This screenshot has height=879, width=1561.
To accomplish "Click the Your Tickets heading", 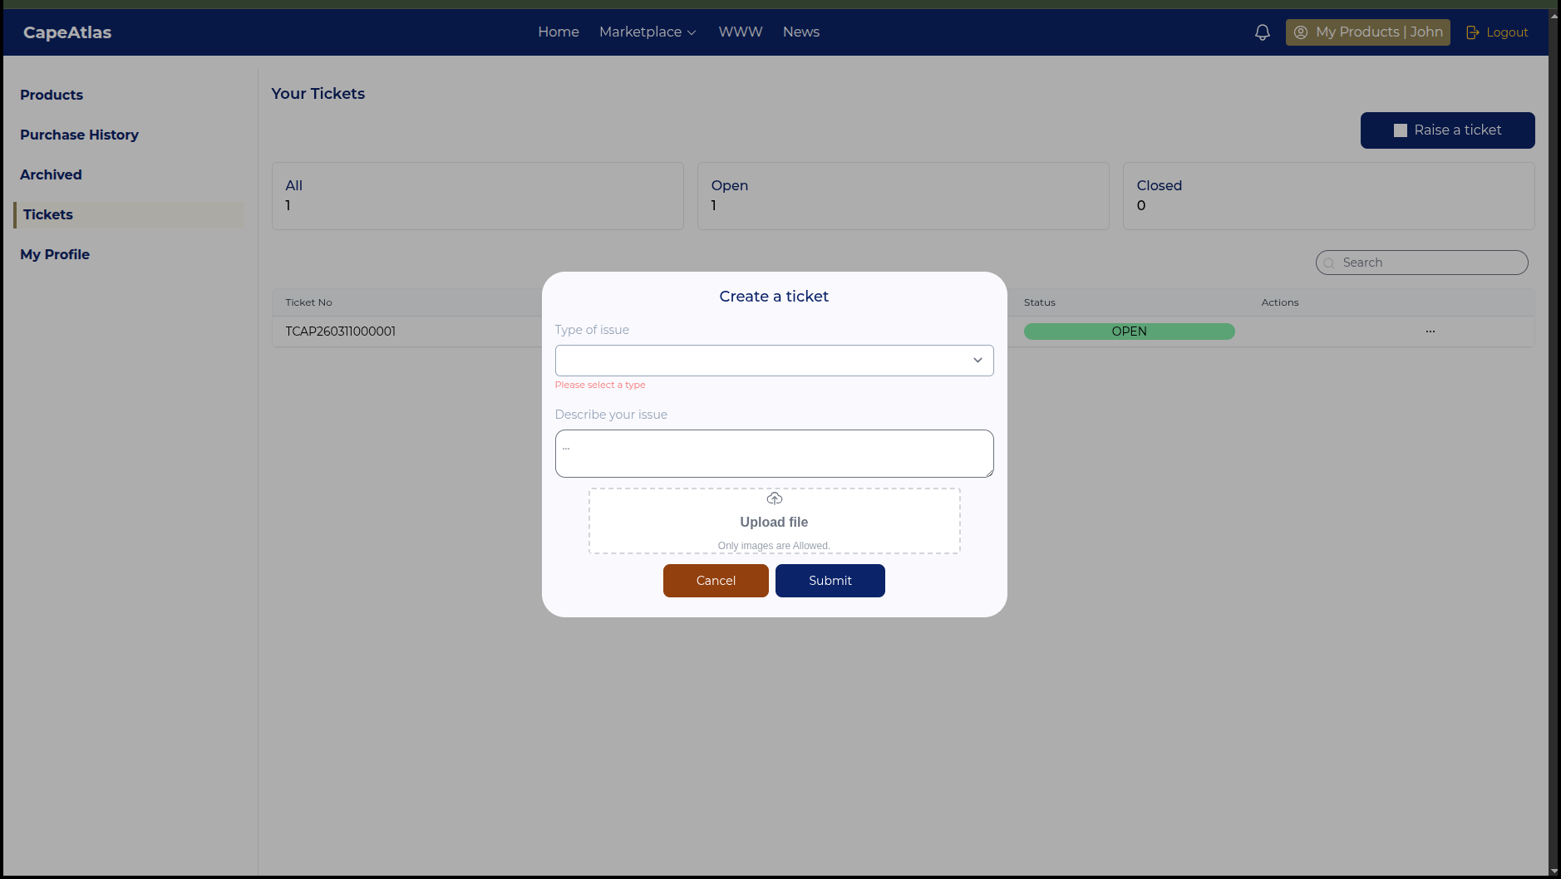I will (x=318, y=94).
